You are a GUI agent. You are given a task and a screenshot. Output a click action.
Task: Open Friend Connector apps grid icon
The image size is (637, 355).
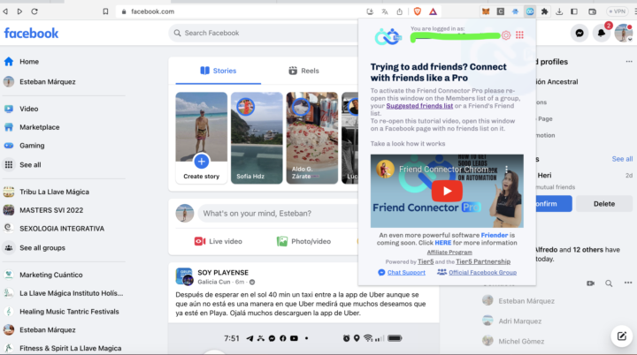[519, 35]
